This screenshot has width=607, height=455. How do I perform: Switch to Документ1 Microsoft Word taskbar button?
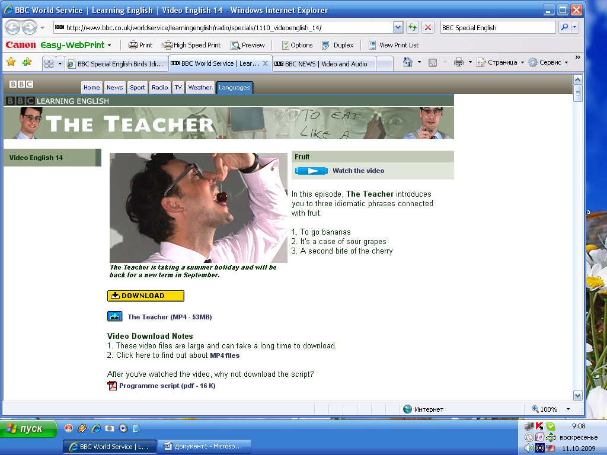point(205,446)
